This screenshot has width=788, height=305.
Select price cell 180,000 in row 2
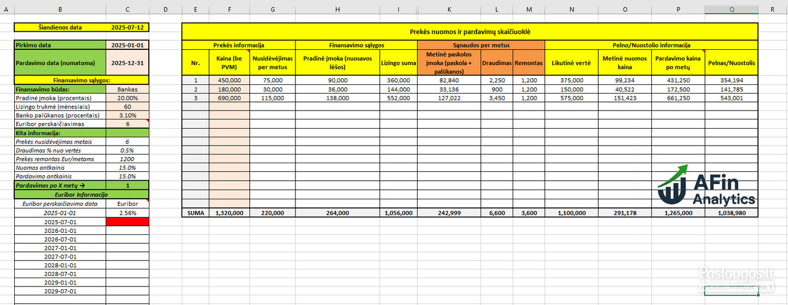point(229,89)
